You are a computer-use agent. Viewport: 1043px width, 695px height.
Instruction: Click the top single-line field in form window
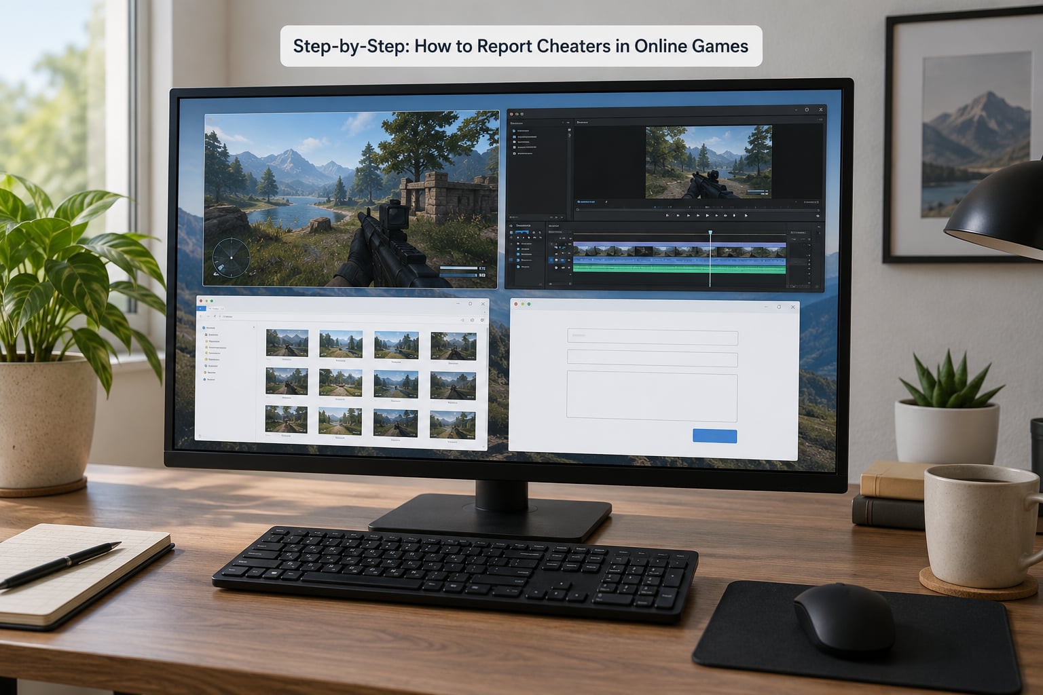coord(653,337)
